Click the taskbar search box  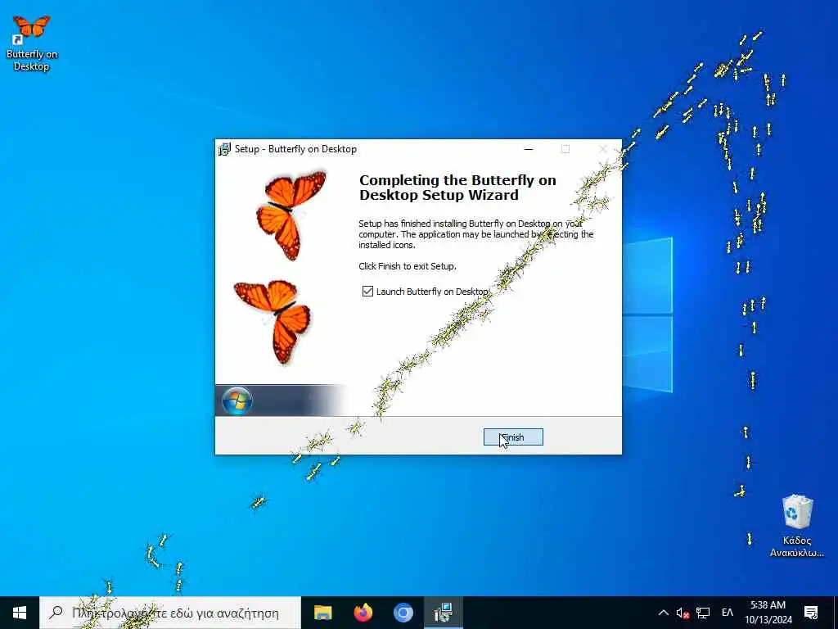tap(170, 613)
